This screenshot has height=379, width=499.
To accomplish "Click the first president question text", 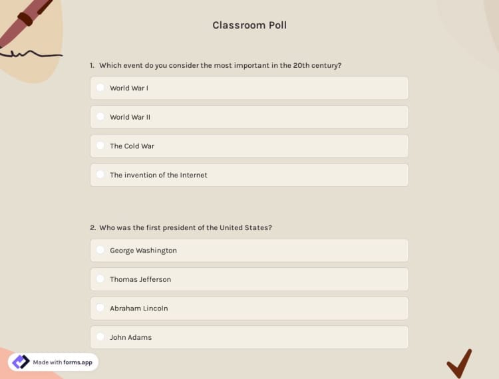I will pos(186,227).
